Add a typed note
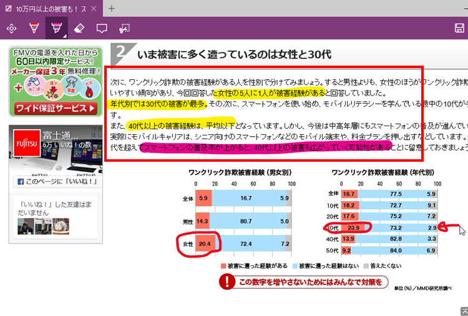This screenshot has width=468, height=316. click(102, 28)
